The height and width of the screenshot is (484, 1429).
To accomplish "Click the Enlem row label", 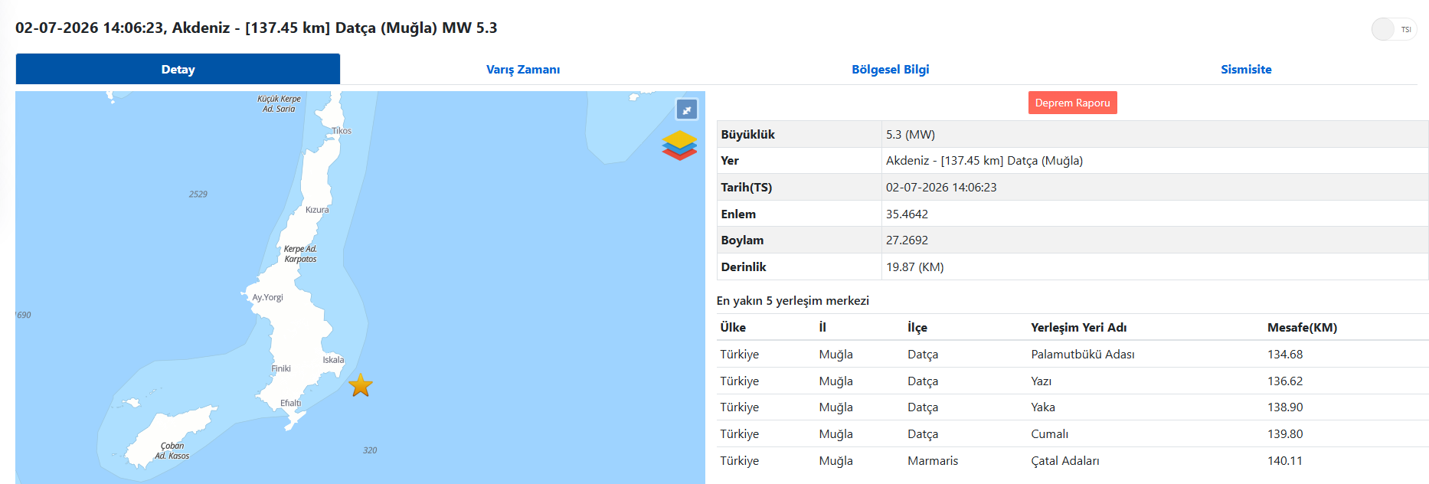I will pos(738,214).
